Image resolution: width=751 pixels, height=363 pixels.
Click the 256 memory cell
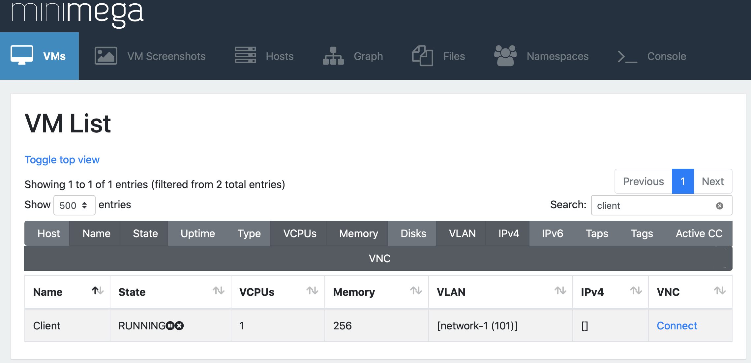pos(376,326)
